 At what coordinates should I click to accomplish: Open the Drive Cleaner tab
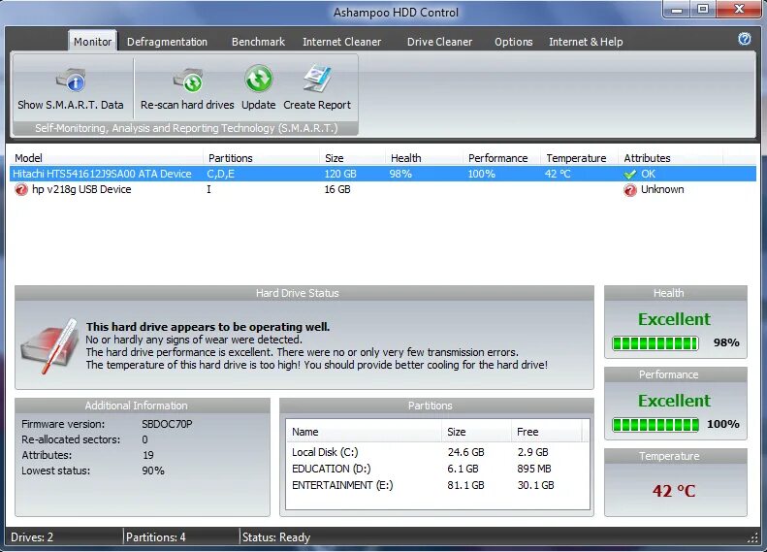(439, 42)
